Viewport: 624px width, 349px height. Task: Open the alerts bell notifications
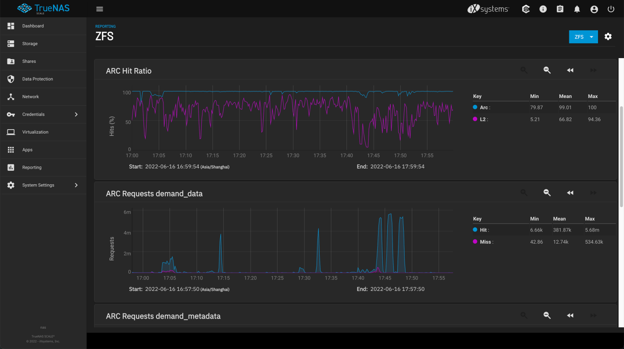[577, 9]
